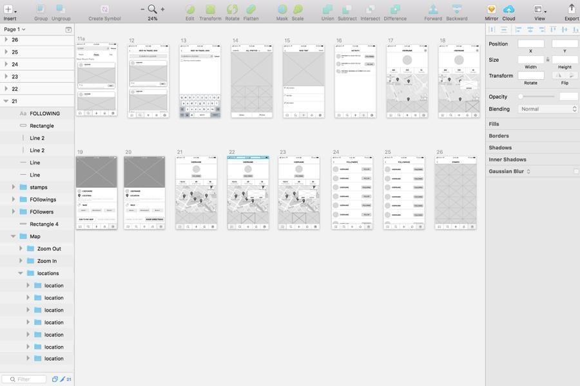Click the horizontal Flip toggle button

click(x=558, y=75)
